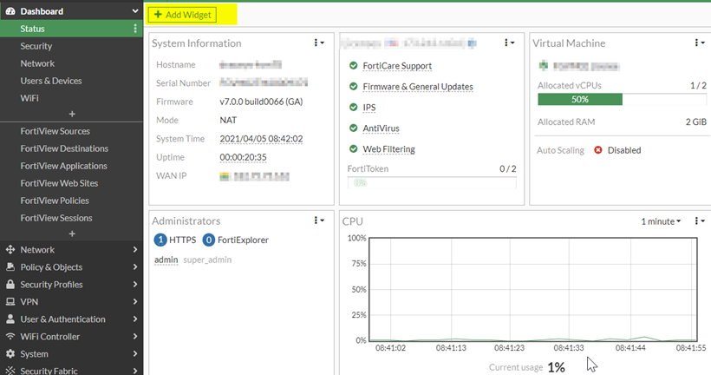Click the Firmware & General Updates check icon

(x=354, y=87)
